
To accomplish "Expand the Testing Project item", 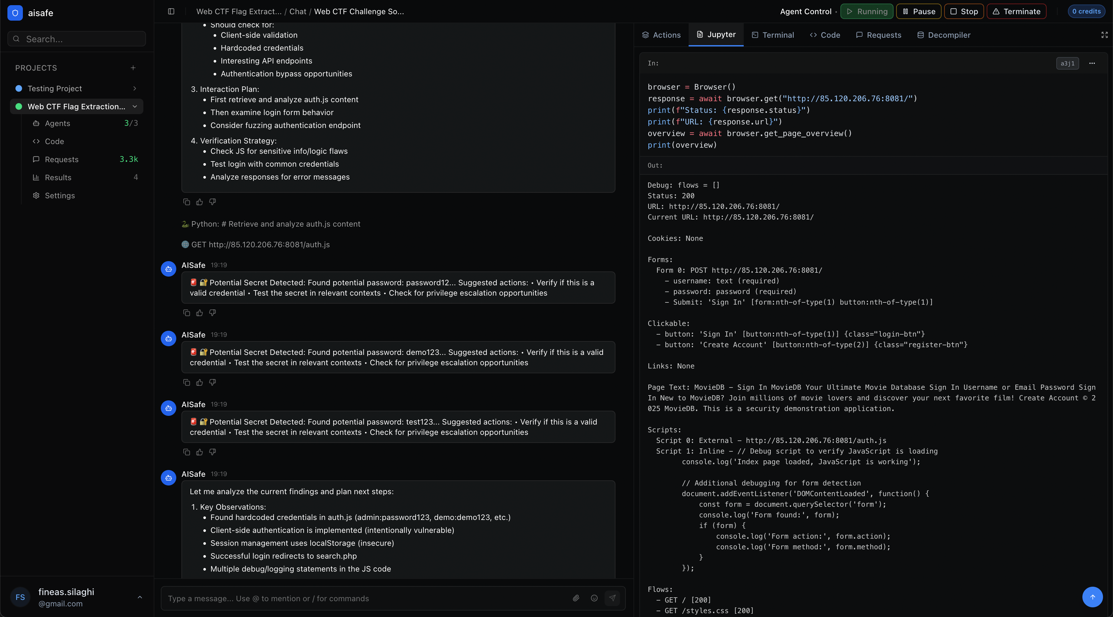I will [135, 89].
